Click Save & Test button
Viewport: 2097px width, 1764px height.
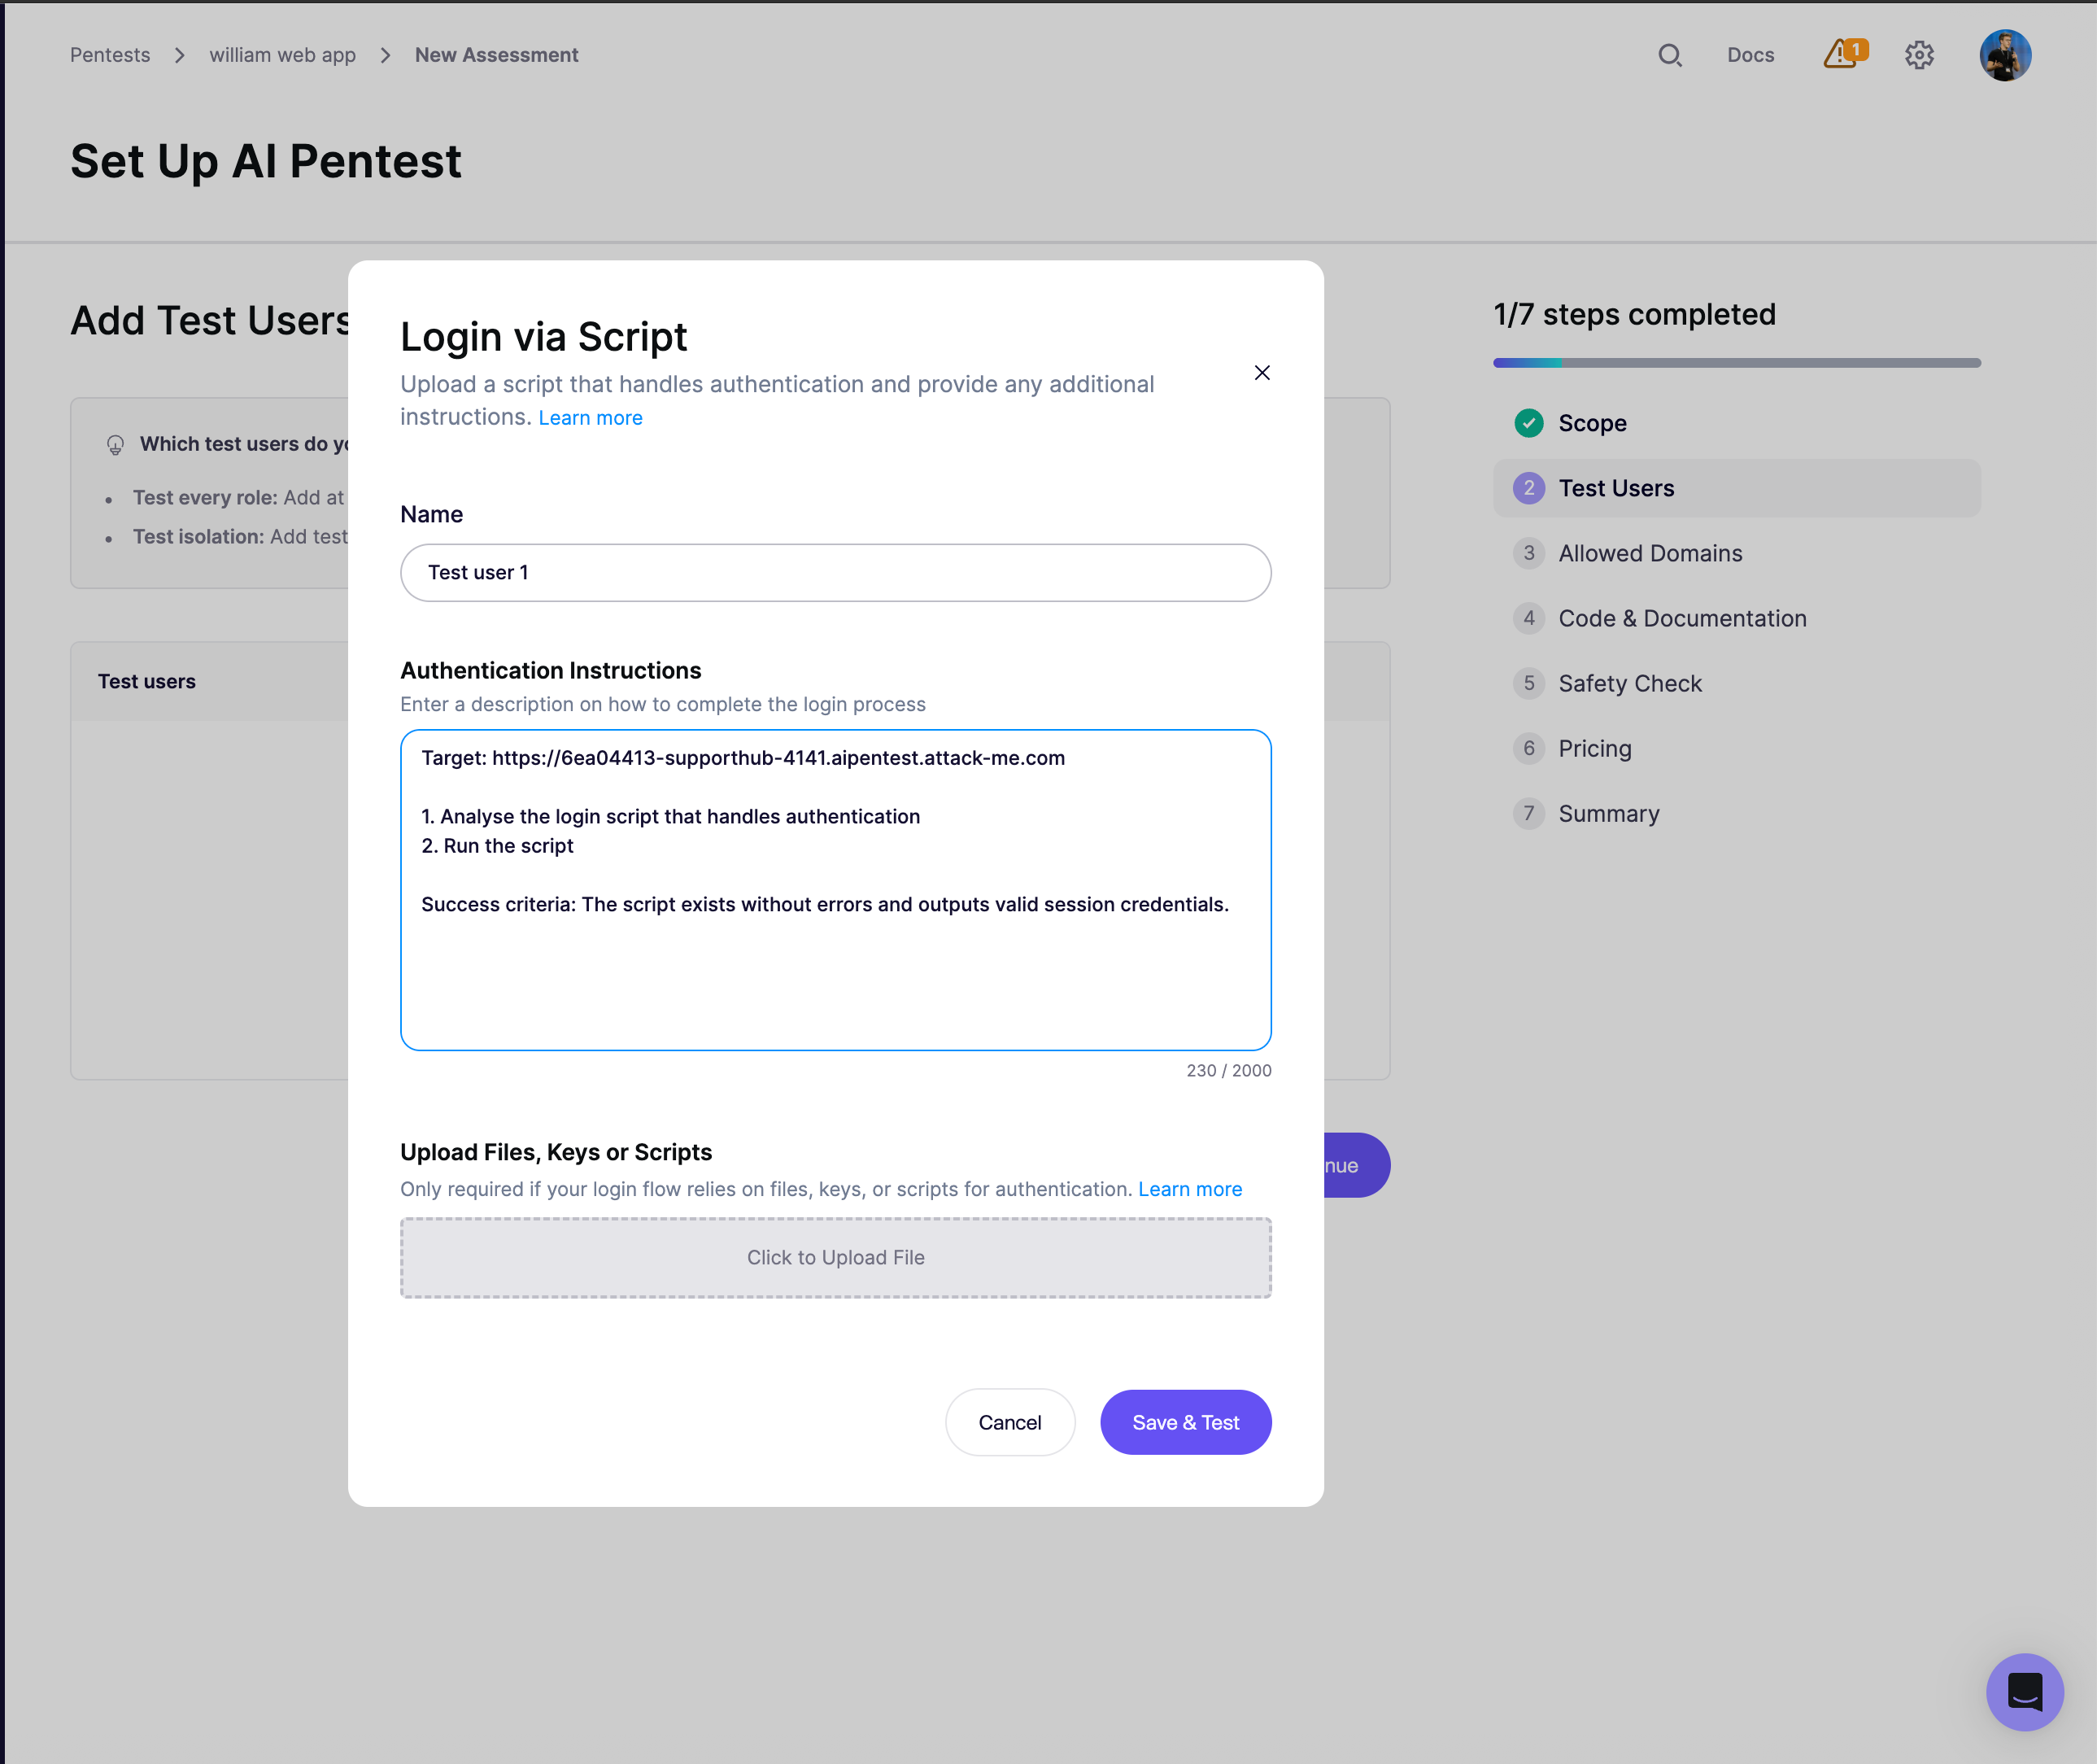pos(1185,1422)
